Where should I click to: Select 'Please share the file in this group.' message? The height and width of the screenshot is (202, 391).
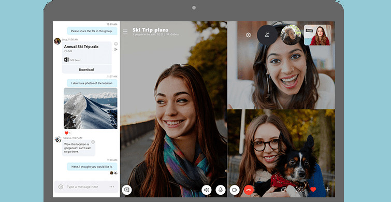pyautogui.click(x=92, y=31)
